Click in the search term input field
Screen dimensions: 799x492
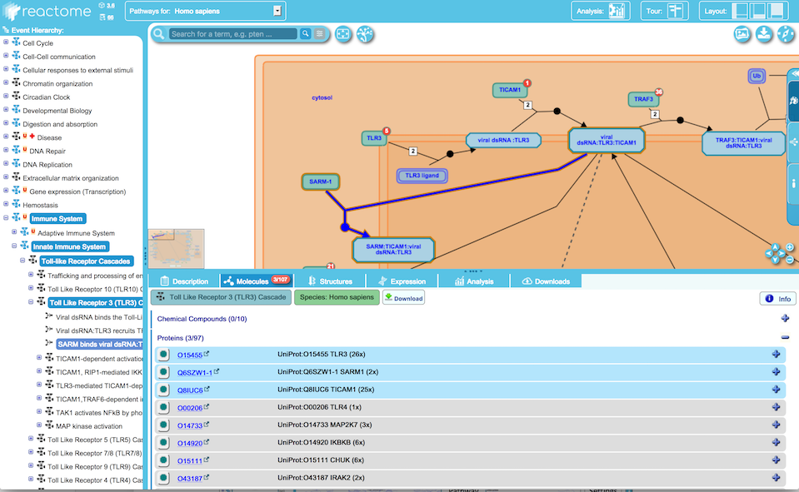tap(232, 34)
